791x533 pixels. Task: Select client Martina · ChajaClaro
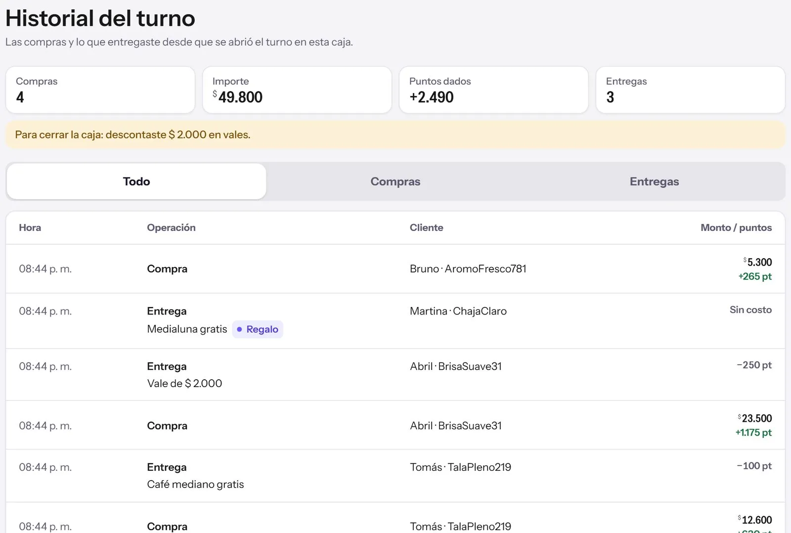tap(458, 311)
